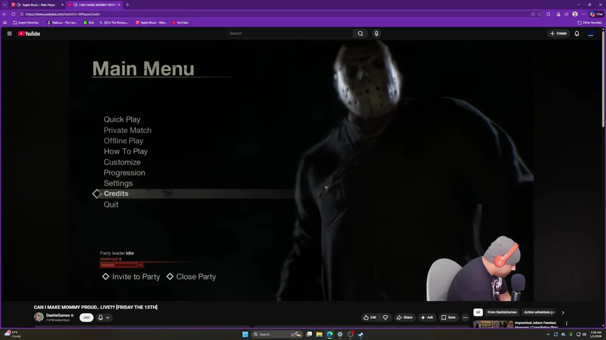Expand the tab actions menu chevron
The image size is (606, 340).
(5, 5)
